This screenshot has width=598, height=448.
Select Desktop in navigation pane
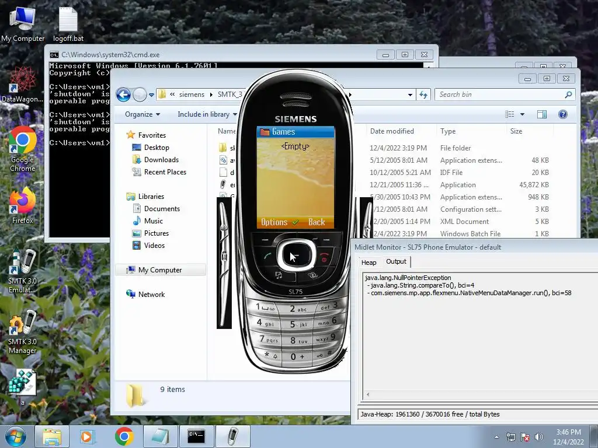pyautogui.click(x=157, y=148)
